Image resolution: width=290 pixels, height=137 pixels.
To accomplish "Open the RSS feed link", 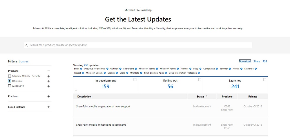I will tap(265, 61).
